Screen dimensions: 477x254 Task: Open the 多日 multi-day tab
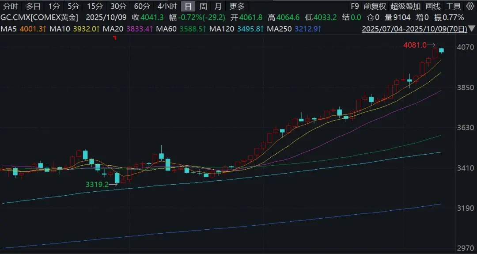(x=33, y=6)
